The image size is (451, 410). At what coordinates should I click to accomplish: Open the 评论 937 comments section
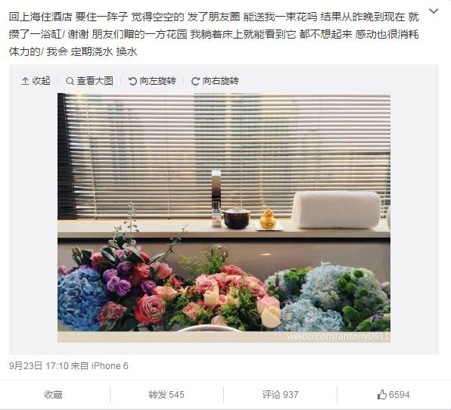click(280, 394)
